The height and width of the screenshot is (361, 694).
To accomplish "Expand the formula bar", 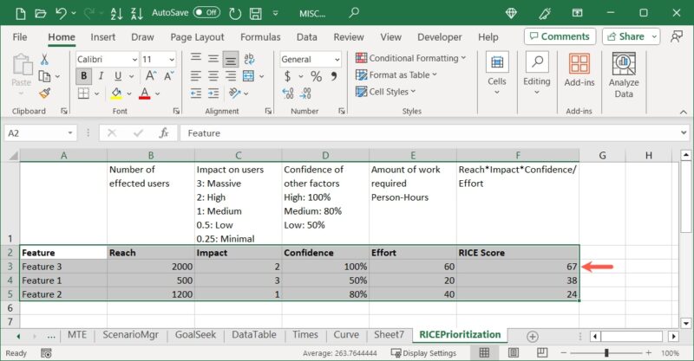I will 684,133.
